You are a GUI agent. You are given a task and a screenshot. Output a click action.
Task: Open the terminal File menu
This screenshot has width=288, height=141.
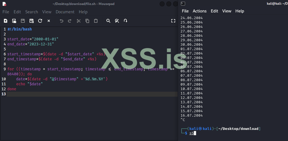pos(185,11)
